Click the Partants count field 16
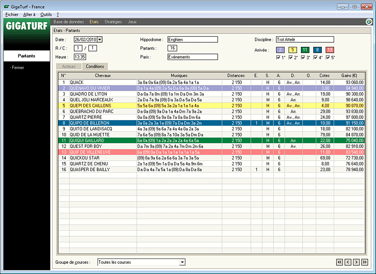The width and height of the screenshot is (376, 274). pyautogui.click(x=172, y=48)
